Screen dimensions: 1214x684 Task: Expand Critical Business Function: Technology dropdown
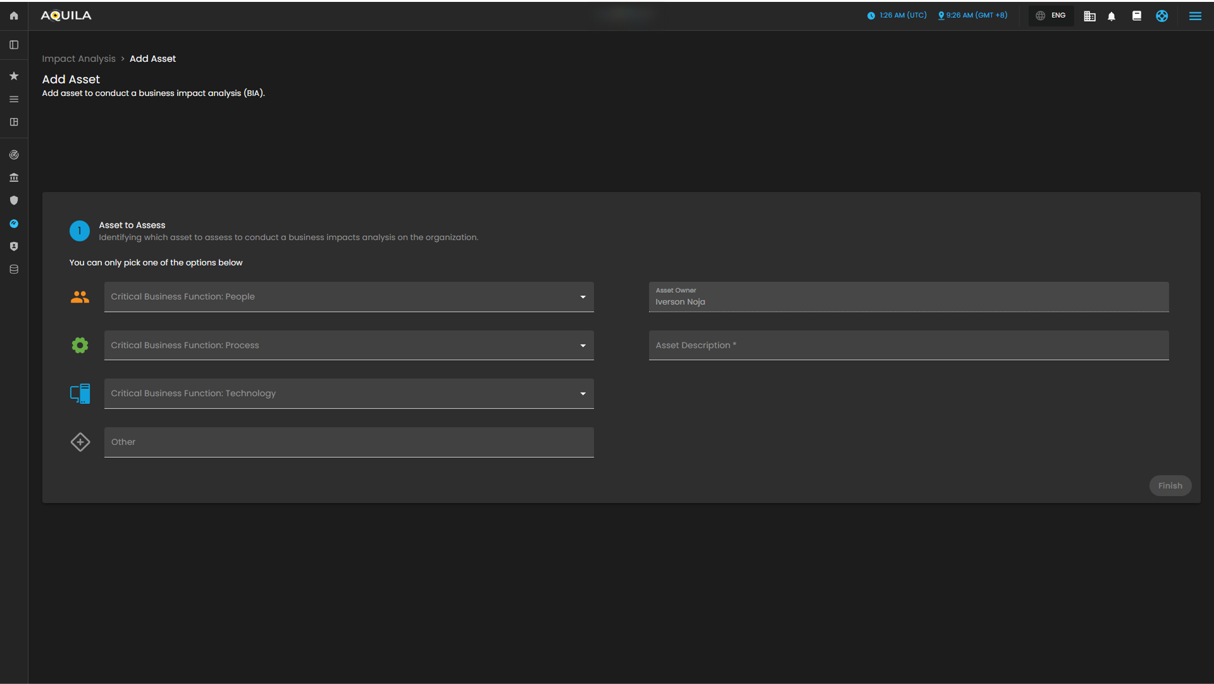349,394
